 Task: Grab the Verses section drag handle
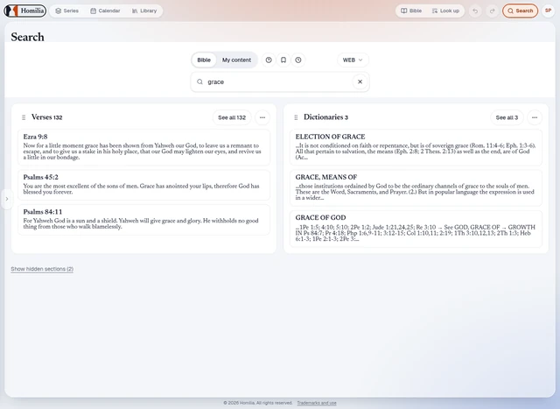pyautogui.click(x=24, y=117)
